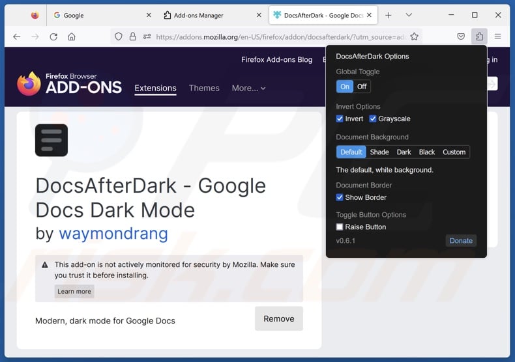Select Default document background
Screen dimensions: 515x362
pos(351,152)
